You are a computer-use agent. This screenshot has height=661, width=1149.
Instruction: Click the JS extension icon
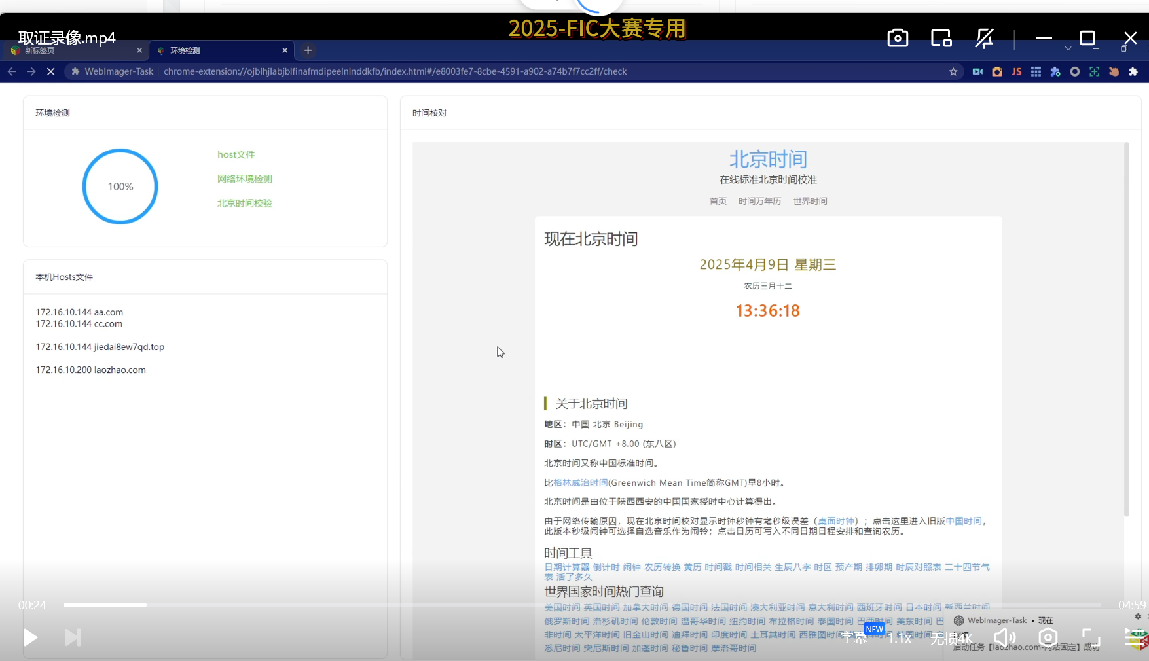[1016, 71]
